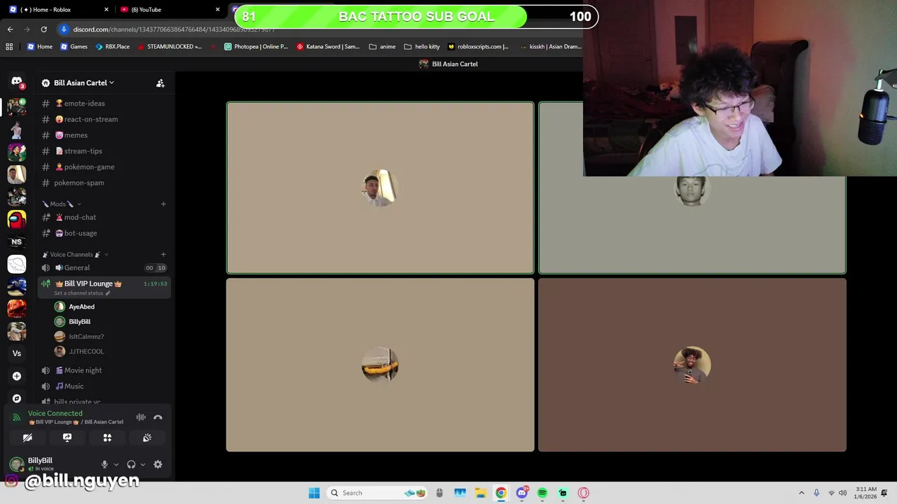Open Discover servers compass icon

pos(17,398)
